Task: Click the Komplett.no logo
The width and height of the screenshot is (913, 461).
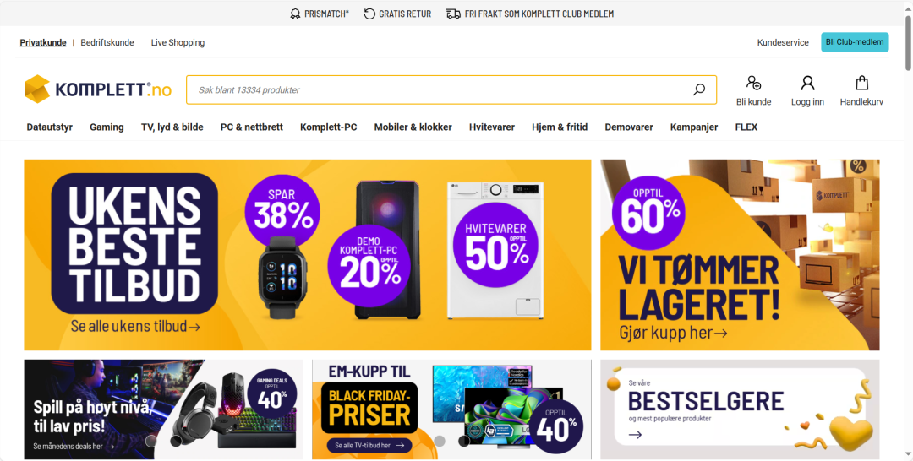Action: pos(98,89)
